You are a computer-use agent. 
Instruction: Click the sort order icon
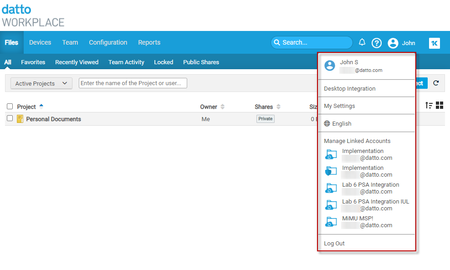point(429,105)
